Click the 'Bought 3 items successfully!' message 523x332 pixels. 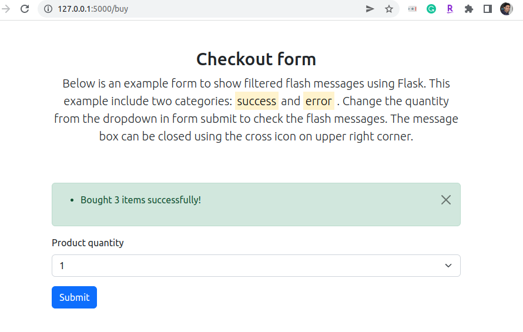[141, 200]
